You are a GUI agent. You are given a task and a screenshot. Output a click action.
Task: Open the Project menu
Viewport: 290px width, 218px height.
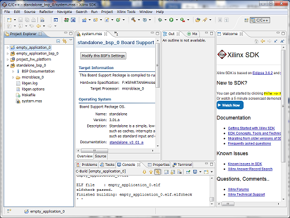[x=107, y=12]
